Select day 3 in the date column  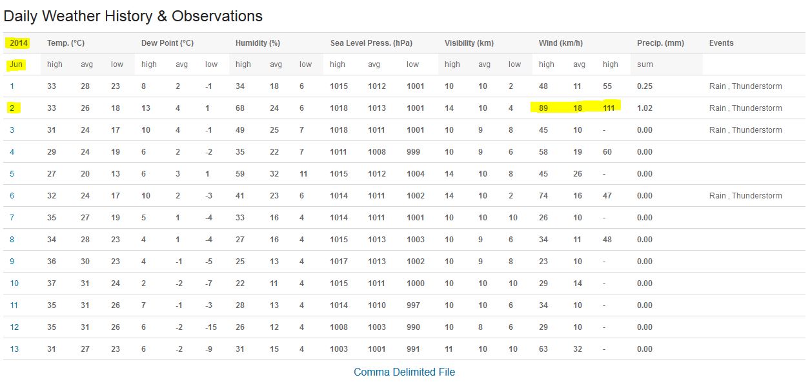(12, 130)
